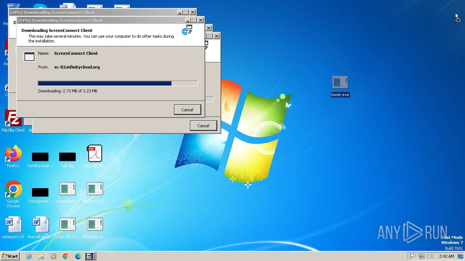
Task: Launch Chrome from the taskbar
Action: pyautogui.click(x=66, y=256)
